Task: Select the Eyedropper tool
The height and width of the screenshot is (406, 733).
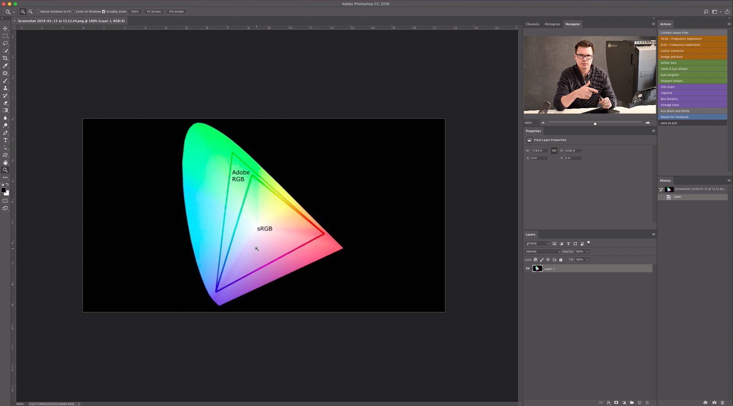Action: point(5,66)
